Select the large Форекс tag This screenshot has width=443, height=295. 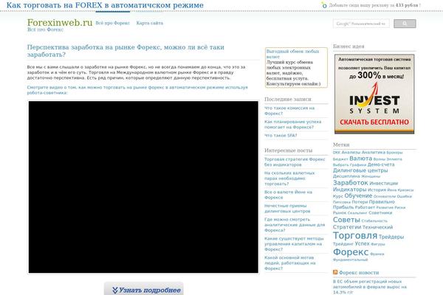tap(351, 251)
